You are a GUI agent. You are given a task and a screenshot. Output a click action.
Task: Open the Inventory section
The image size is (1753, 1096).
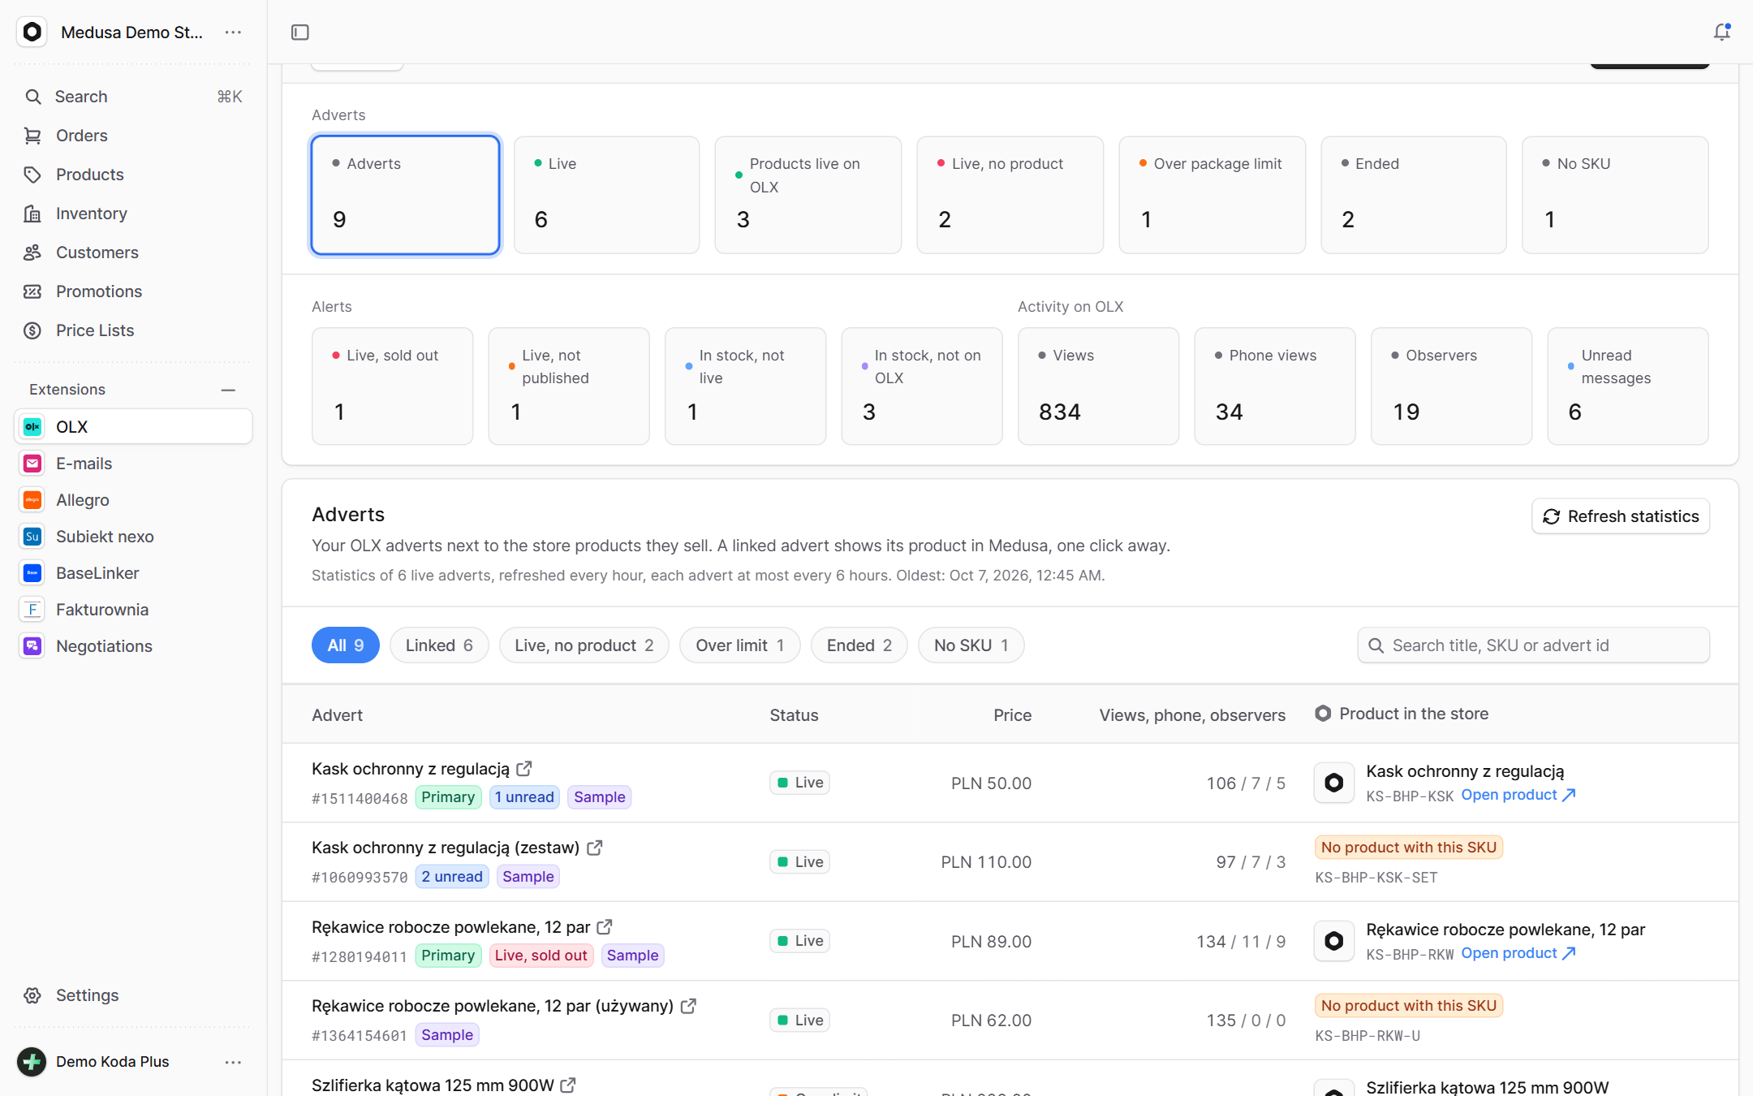click(133, 214)
